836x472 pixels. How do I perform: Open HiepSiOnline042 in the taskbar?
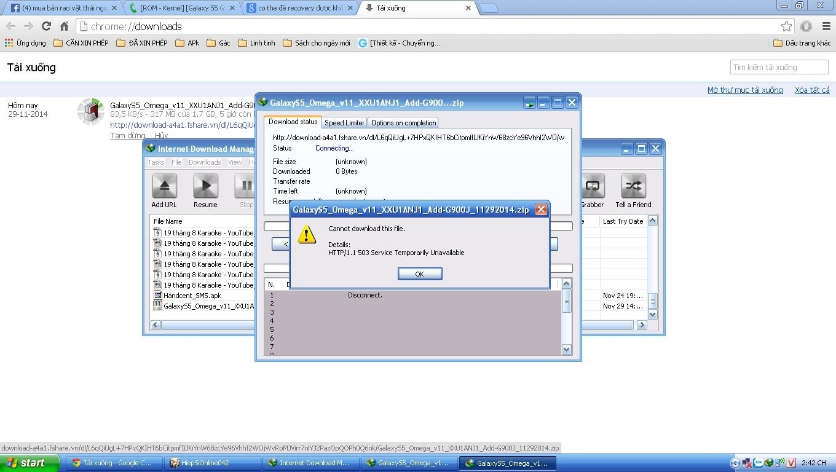[x=213, y=463]
